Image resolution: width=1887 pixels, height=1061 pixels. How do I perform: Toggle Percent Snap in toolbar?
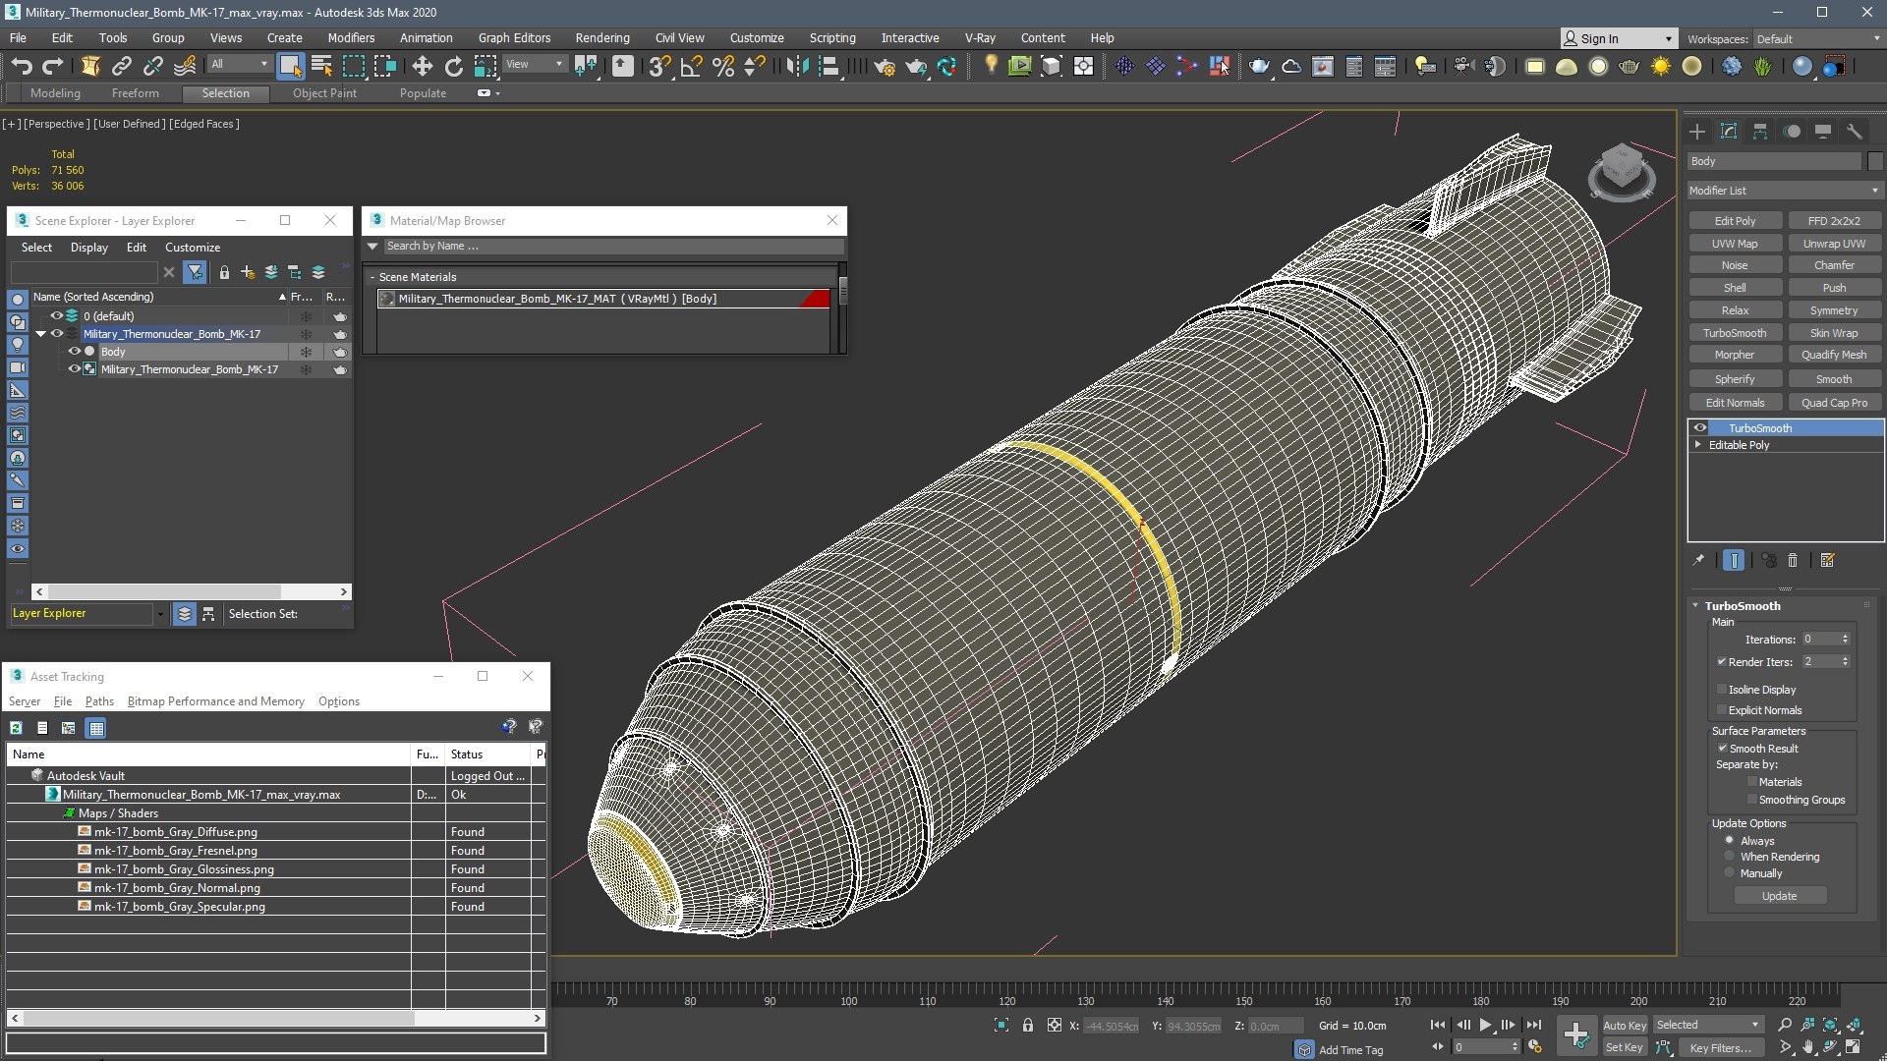tap(723, 66)
